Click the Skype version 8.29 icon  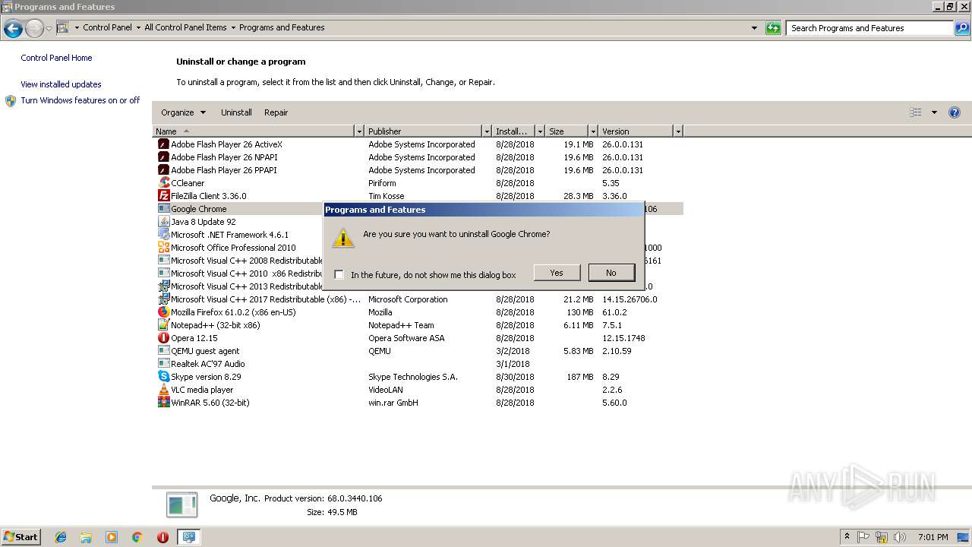(163, 377)
